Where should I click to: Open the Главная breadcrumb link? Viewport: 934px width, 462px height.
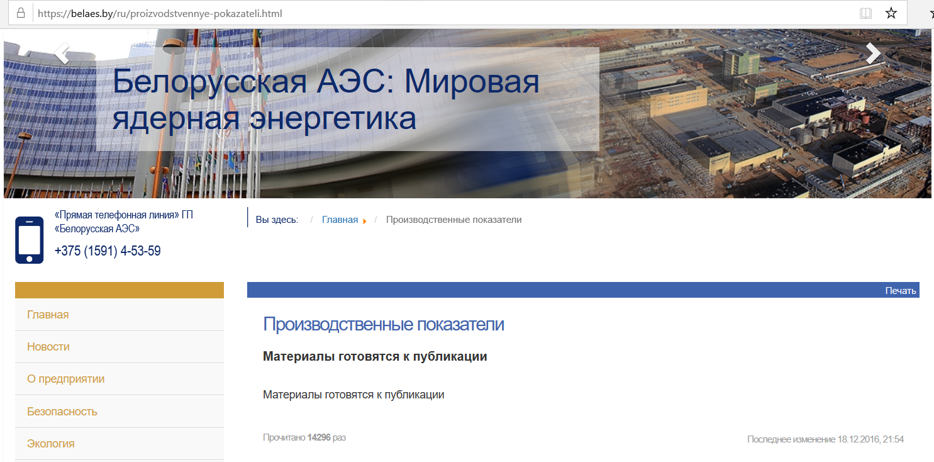pos(340,220)
